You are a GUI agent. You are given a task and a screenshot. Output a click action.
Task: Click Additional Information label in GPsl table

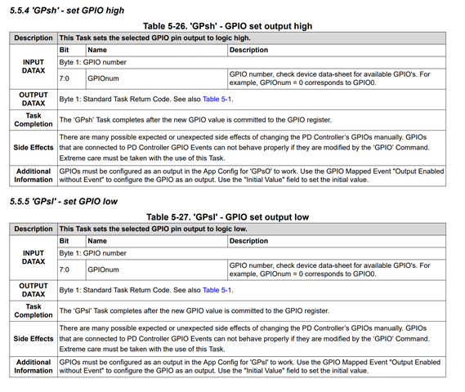click(x=34, y=367)
